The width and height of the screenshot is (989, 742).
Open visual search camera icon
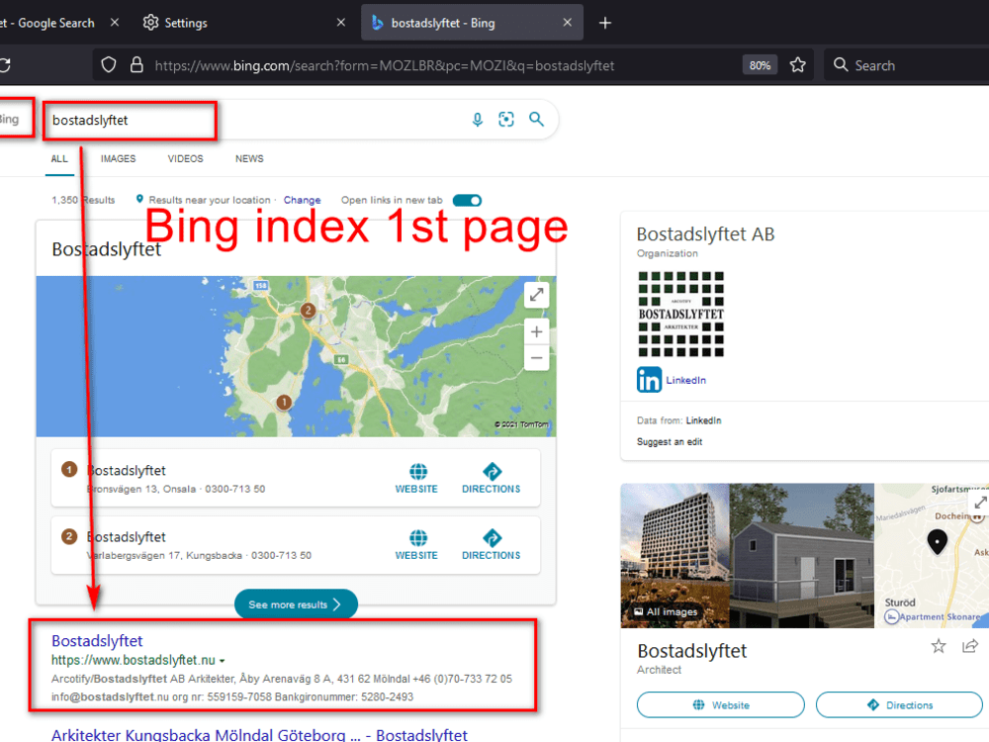506,120
